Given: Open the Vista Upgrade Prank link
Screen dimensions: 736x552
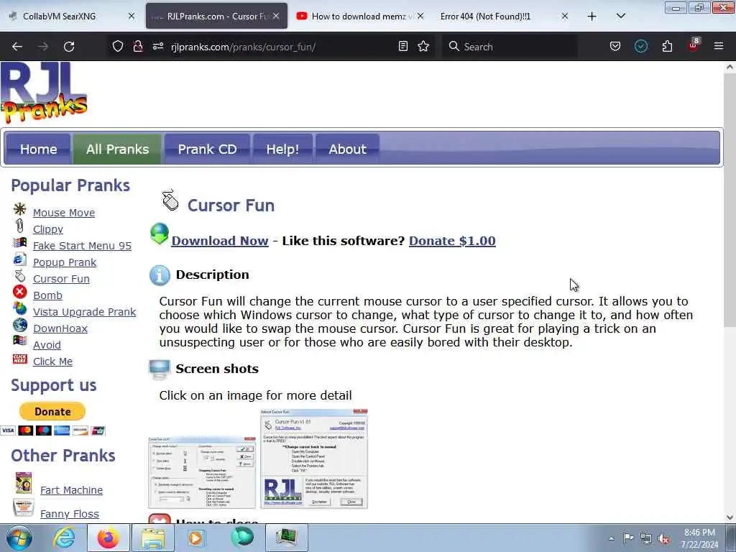Looking at the screenshot, I should (x=85, y=312).
